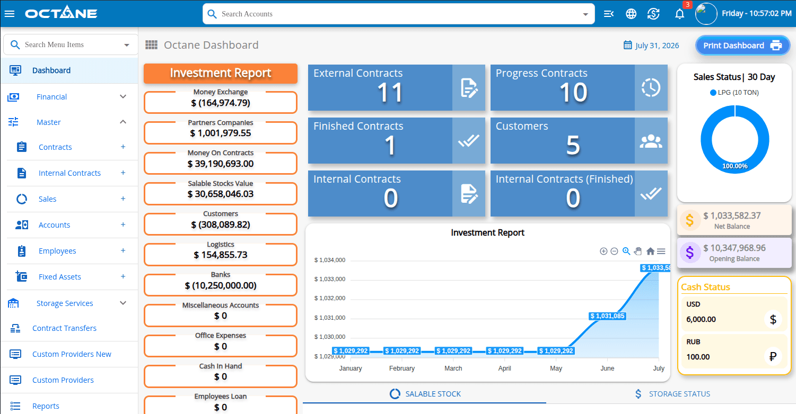Open the Search Accounts dropdown arrow

[x=585, y=14]
